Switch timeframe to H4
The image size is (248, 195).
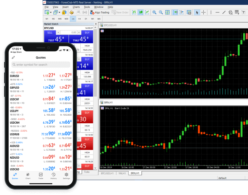[79, 19]
